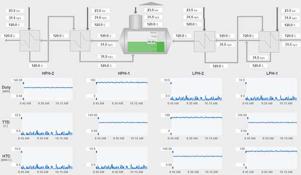Open the HPH-2 HTC trend chart

coord(47,158)
